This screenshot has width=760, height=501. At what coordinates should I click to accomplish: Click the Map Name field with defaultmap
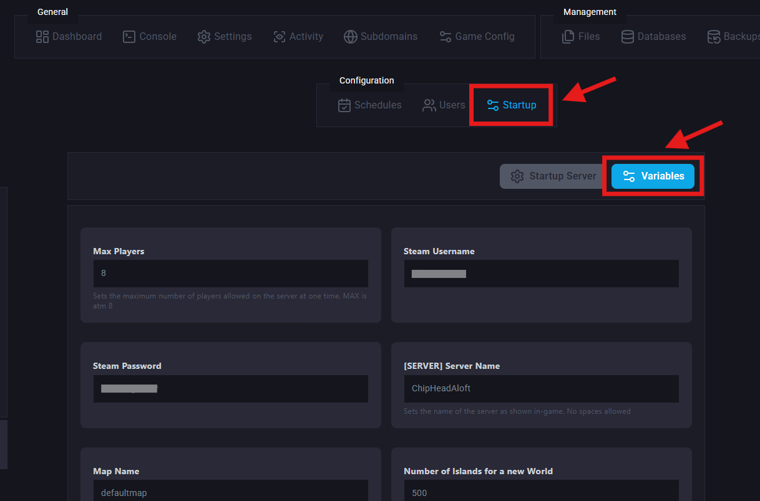pos(230,490)
